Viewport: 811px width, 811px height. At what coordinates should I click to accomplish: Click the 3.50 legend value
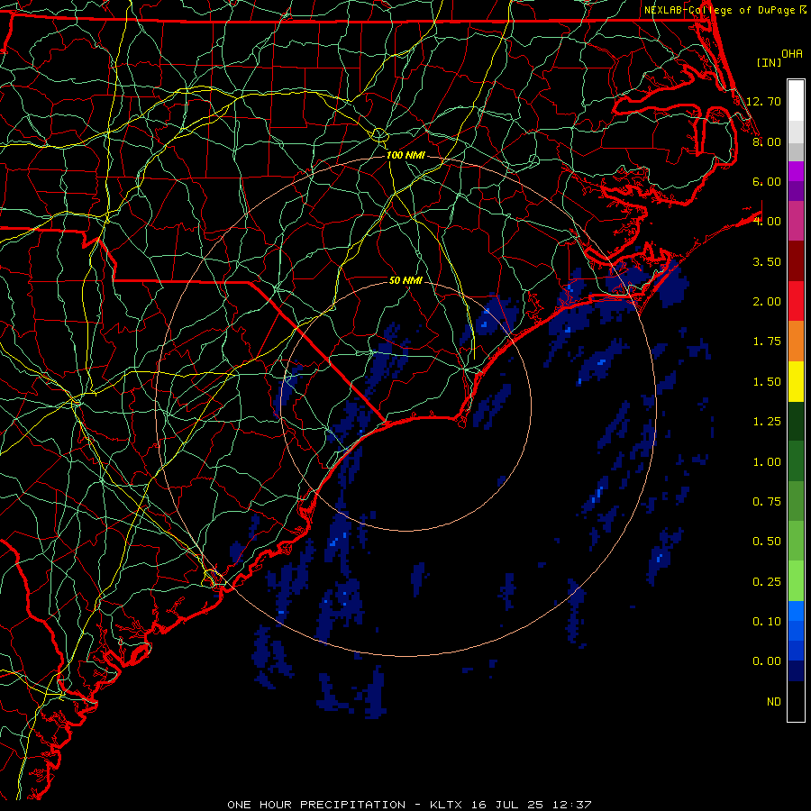tap(767, 261)
